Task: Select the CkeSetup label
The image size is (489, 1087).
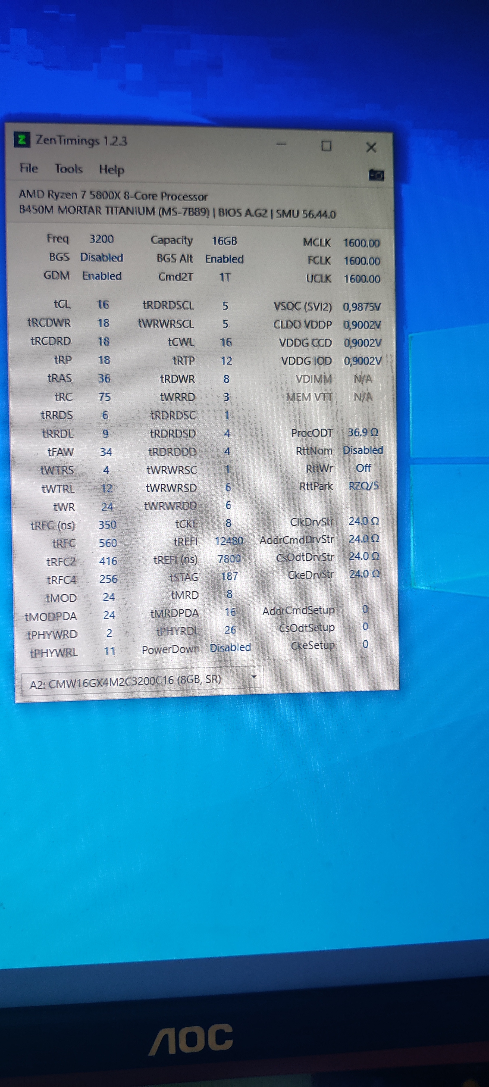Action: point(313,646)
